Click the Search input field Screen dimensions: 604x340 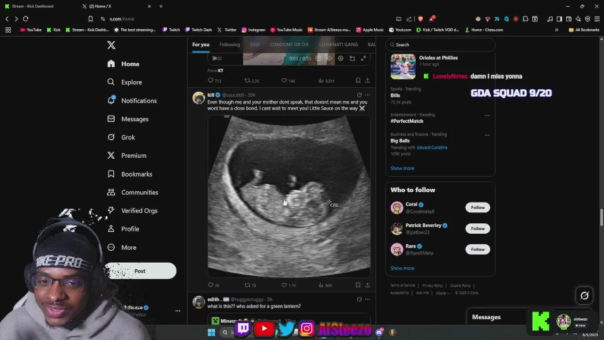click(x=440, y=44)
